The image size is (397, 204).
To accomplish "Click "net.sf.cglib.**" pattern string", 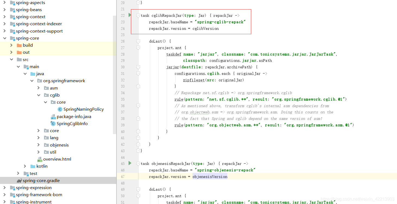I will (228, 99).
